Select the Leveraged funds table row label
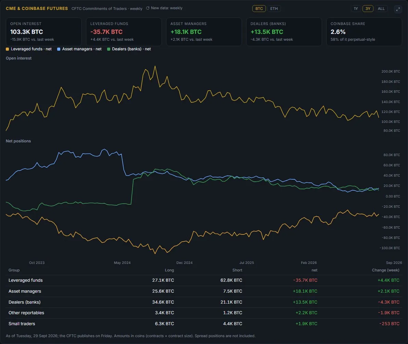 [25, 280]
